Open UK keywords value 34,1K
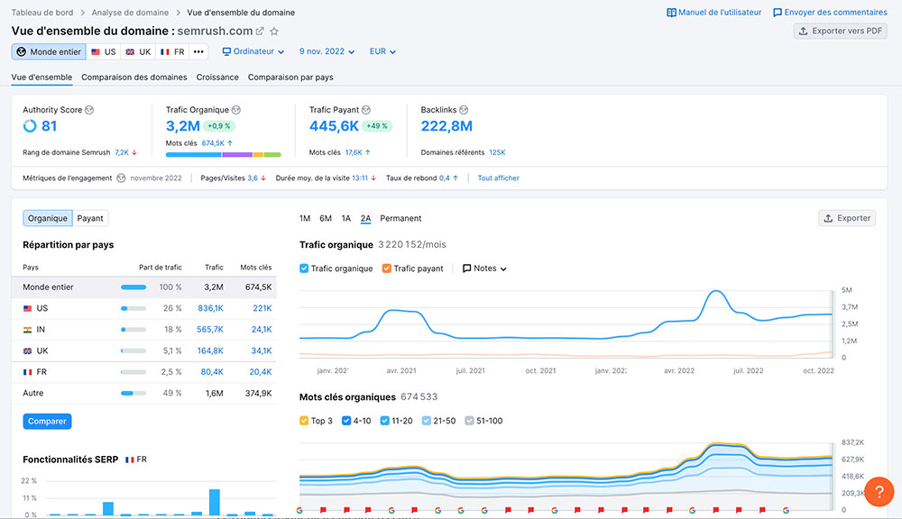 click(262, 351)
